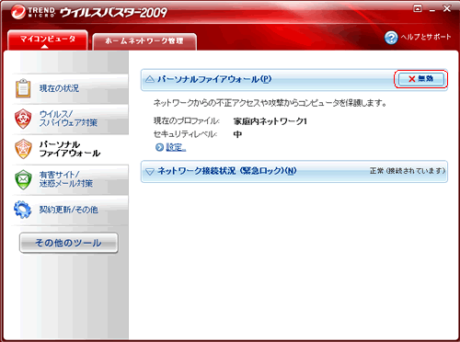Screen dimensions: 460x342
Task: Click the red biohazard shield icon
Action: point(23,119)
